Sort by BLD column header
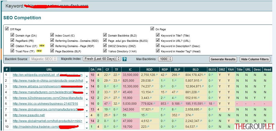Screen dimensions: 276x131 (x=195, y=70)
